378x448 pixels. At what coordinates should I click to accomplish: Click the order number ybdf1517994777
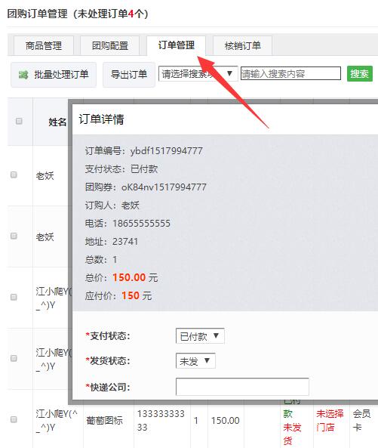[166, 150]
